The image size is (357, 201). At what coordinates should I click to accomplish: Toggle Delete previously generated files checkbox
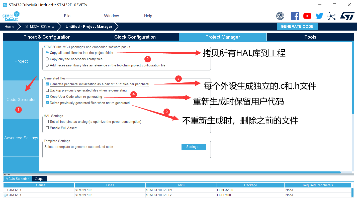pyautogui.click(x=47, y=103)
